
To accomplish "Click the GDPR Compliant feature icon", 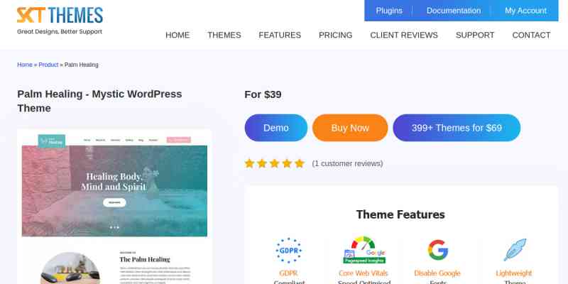I will pyautogui.click(x=289, y=251).
